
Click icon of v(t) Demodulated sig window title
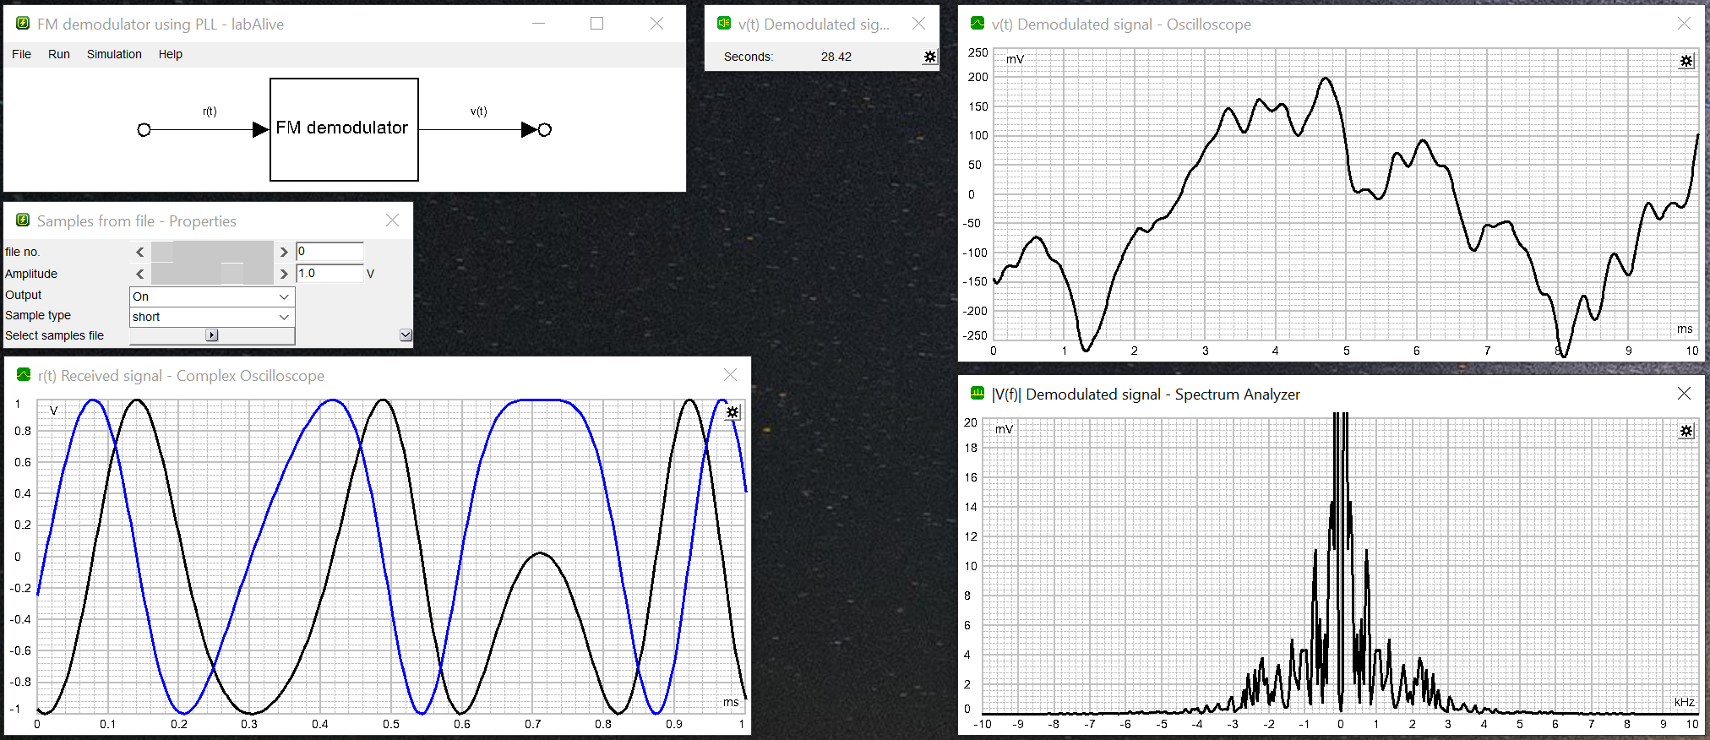click(x=724, y=24)
